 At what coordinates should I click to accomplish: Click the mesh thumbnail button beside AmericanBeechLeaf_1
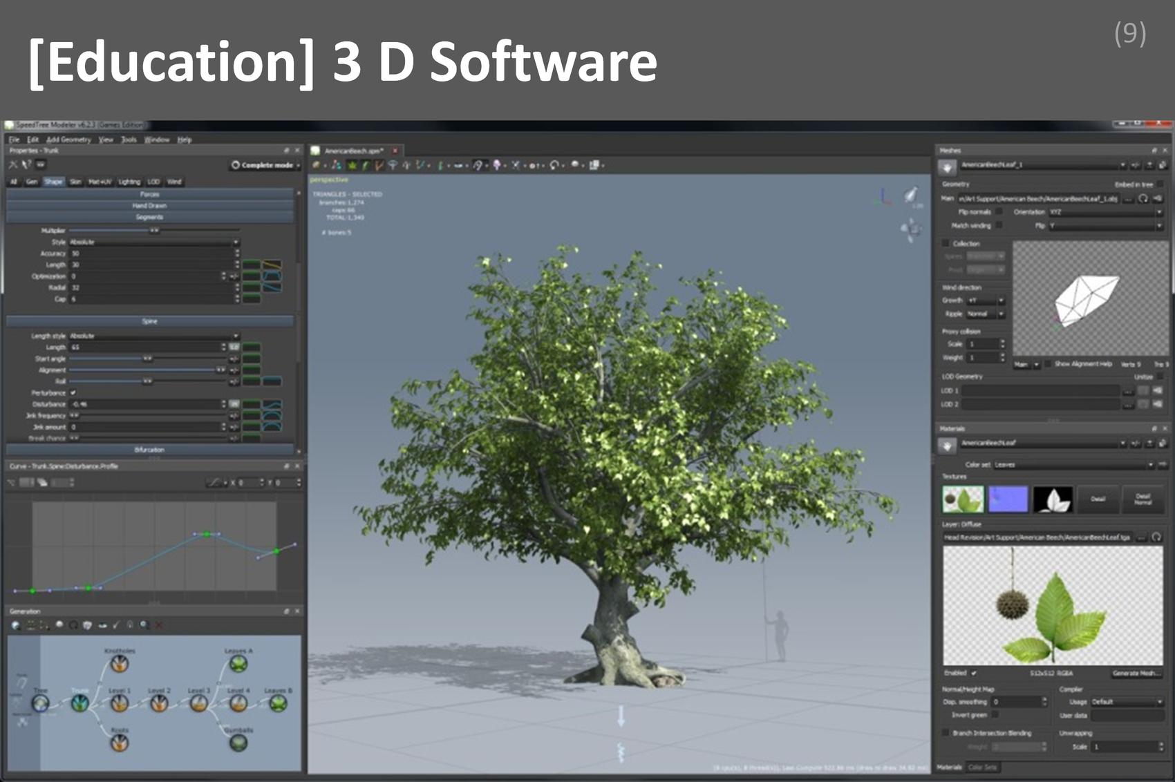point(947,166)
